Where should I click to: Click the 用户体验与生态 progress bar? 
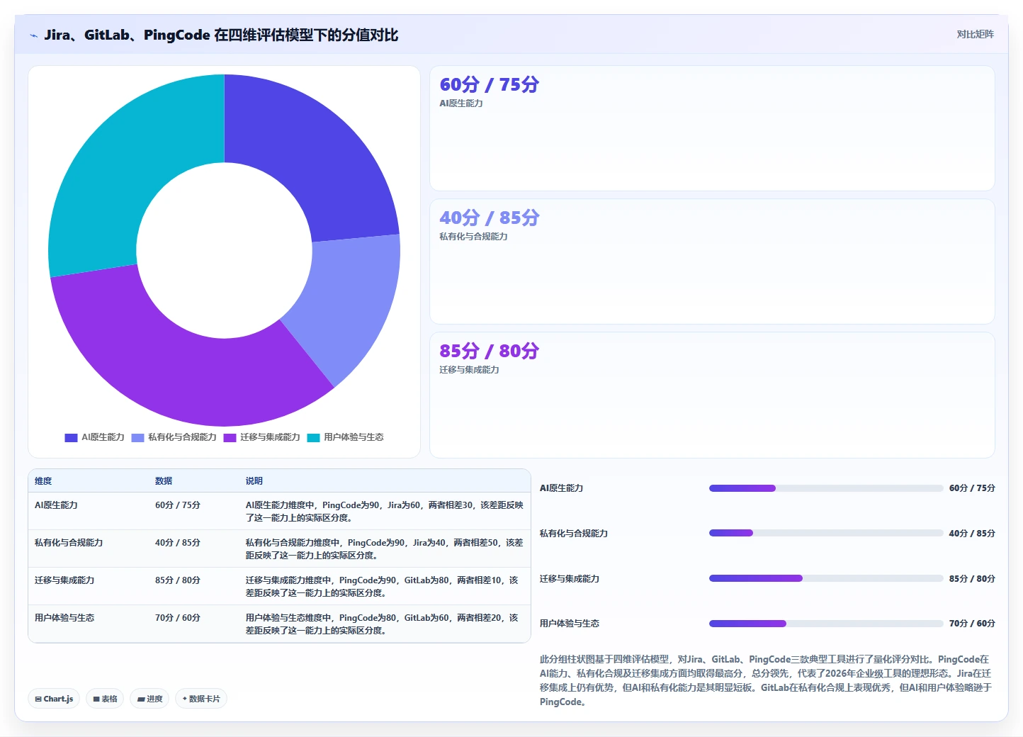point(826,624)
